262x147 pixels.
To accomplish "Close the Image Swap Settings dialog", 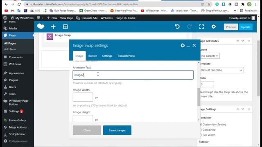I will point(194,45).
